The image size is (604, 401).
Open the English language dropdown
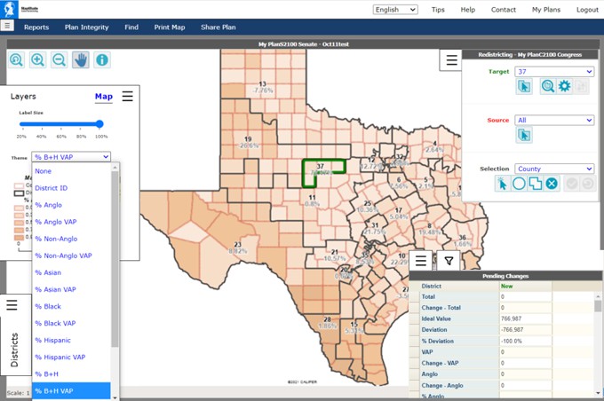[x=397, y=10]
